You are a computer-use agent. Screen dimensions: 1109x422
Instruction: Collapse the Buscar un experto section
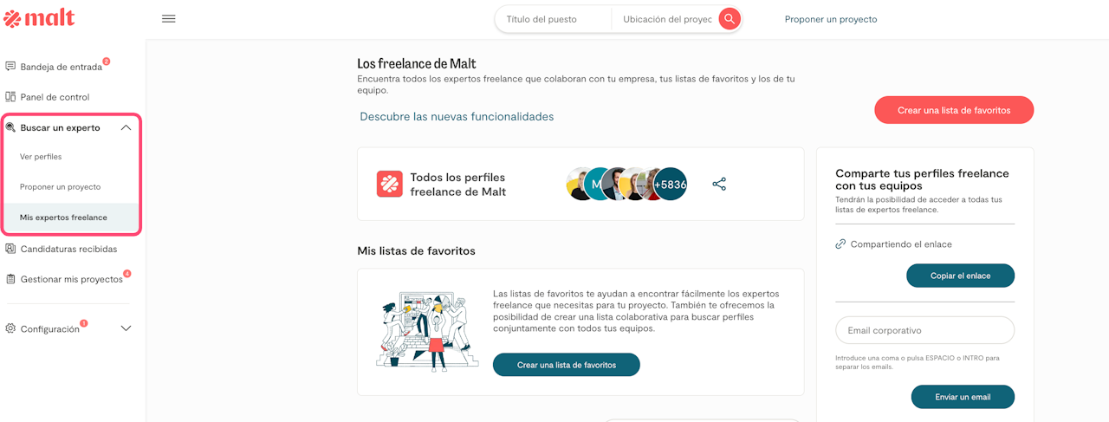[126, 127]
